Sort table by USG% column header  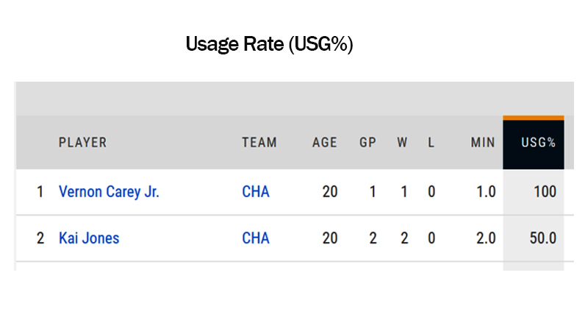(x=534, y=143)
